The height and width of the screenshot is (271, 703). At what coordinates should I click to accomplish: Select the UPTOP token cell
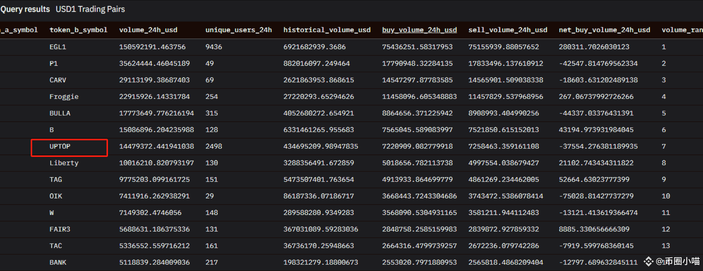tap(60, 147)
